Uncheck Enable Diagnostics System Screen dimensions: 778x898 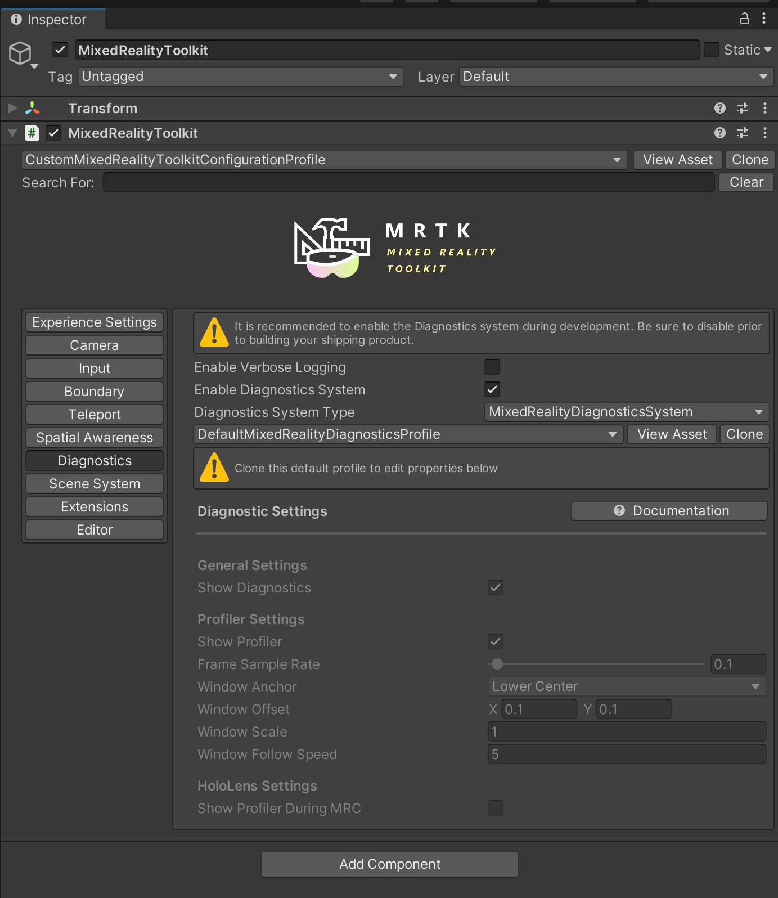click(x=492, y=389)
